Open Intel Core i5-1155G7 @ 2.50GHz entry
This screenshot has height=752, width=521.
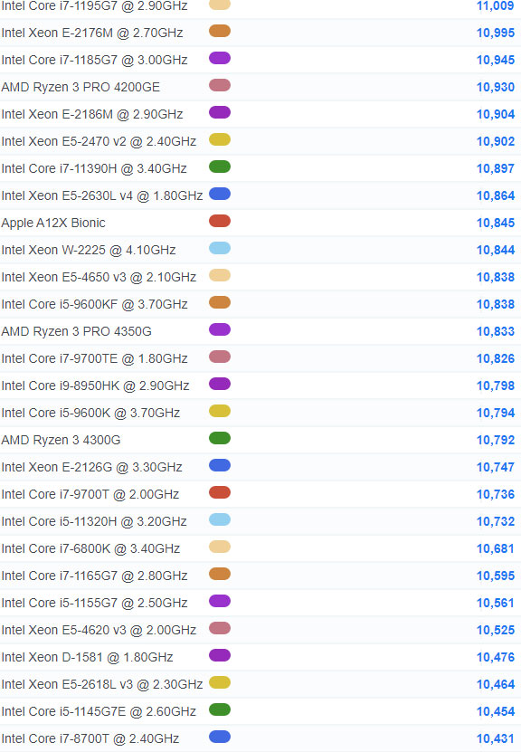pos(94,603)
